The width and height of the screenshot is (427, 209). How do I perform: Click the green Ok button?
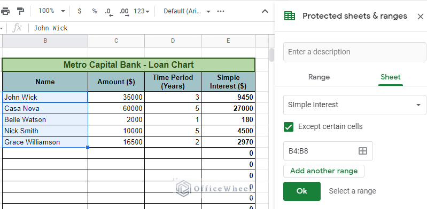point(302,191)
